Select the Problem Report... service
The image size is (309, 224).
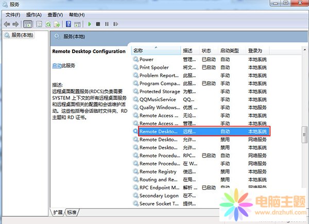[x=200, y=76]
